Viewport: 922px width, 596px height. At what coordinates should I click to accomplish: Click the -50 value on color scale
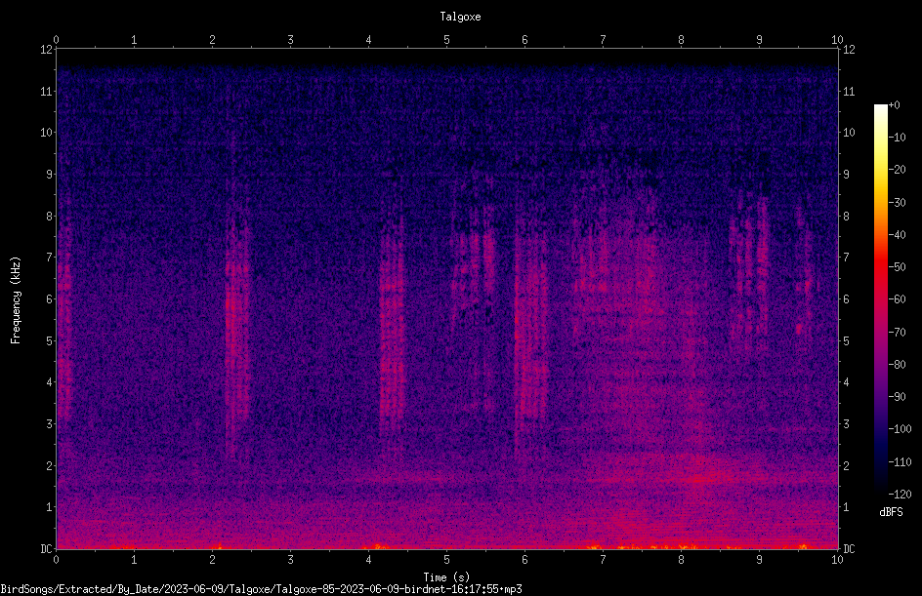pyautogui.click(x=898, y=266)
